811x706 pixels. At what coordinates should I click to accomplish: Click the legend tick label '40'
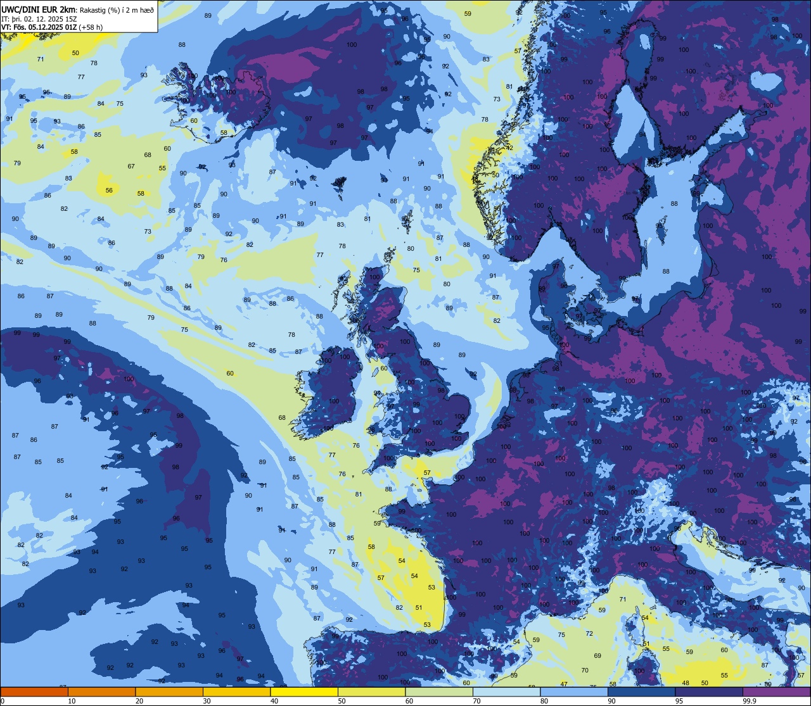[274, 701]
